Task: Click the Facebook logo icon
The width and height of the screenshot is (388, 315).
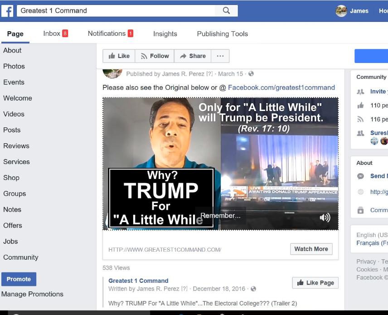Action: tap(7, 11)
